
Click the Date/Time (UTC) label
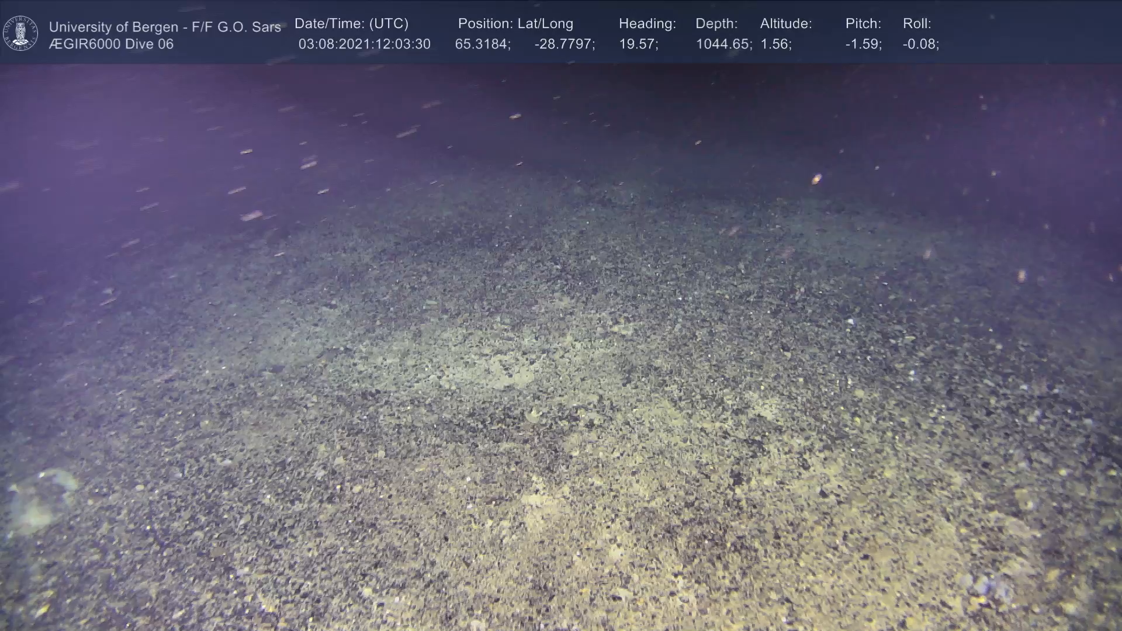351,24
